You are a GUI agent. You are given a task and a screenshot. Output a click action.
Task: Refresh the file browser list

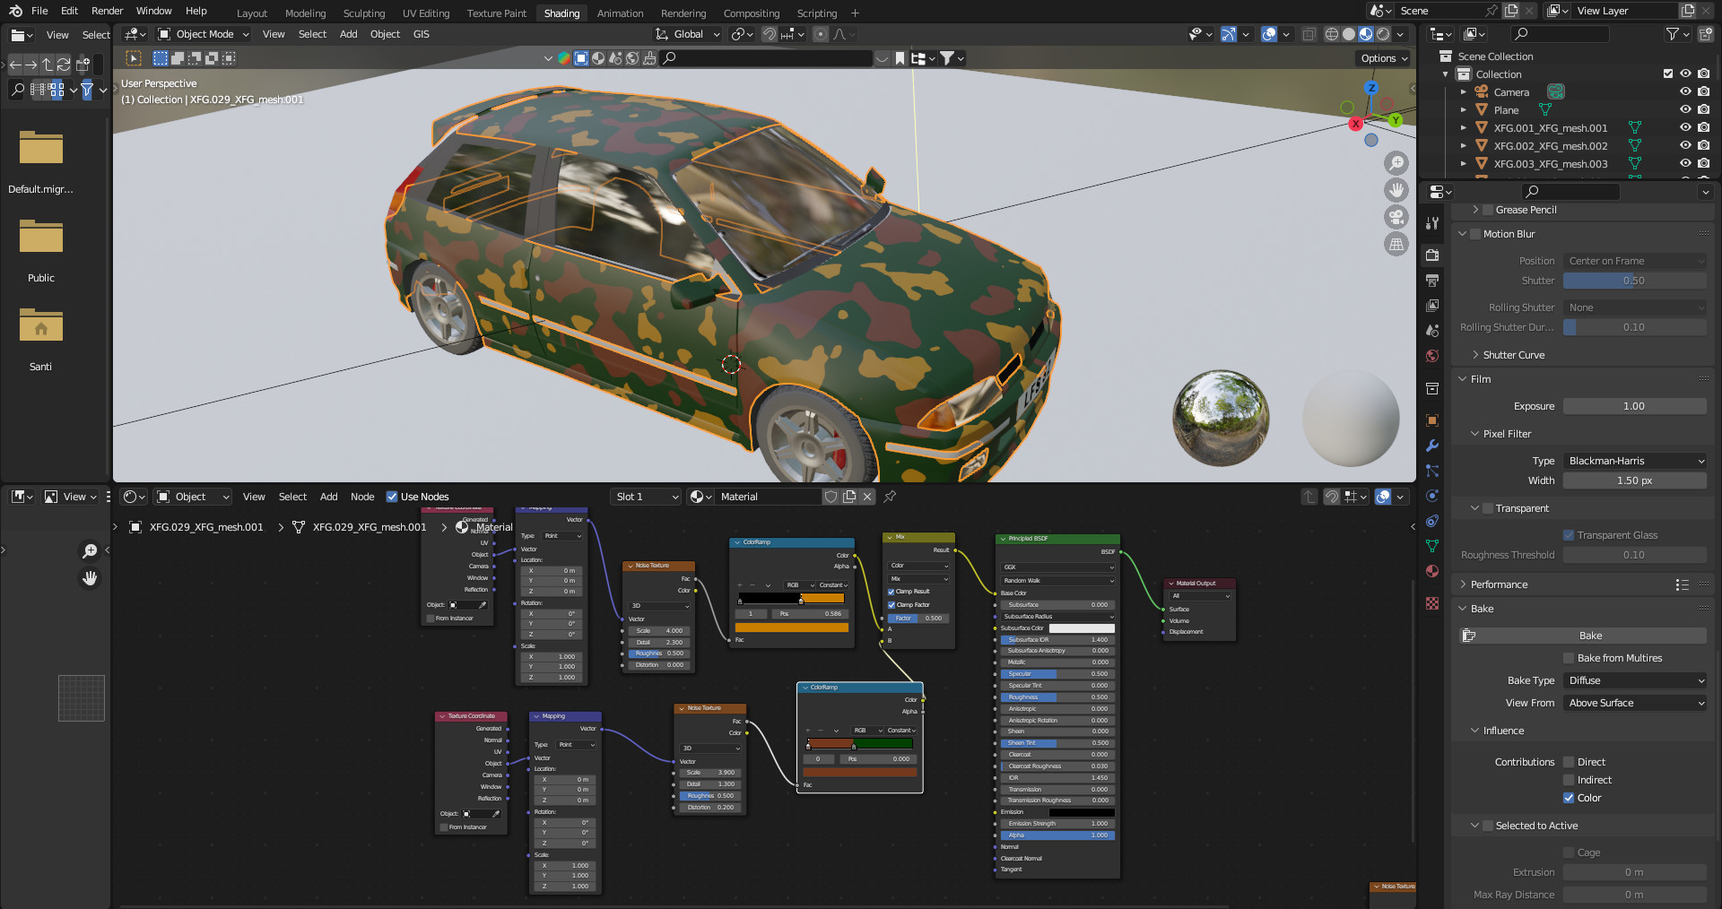pos(63,65)
